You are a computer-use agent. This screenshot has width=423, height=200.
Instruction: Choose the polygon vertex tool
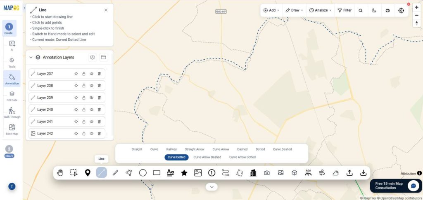click(129, 173)
